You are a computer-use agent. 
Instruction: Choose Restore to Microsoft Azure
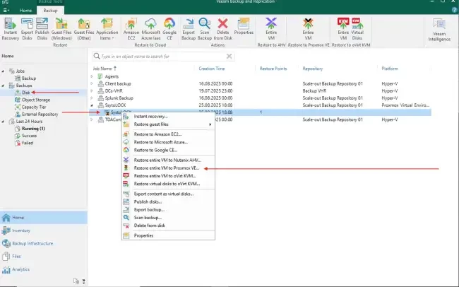(168, 142)
